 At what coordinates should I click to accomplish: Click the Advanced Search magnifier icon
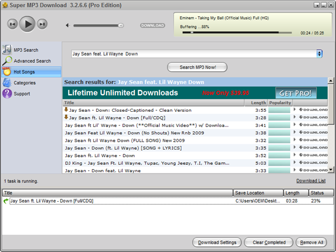tap(7, 61)
